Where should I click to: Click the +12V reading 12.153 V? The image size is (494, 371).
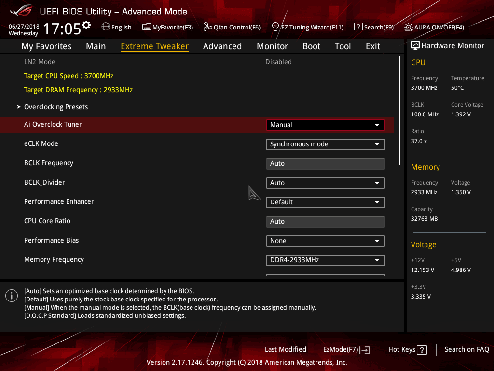(423, 270)
